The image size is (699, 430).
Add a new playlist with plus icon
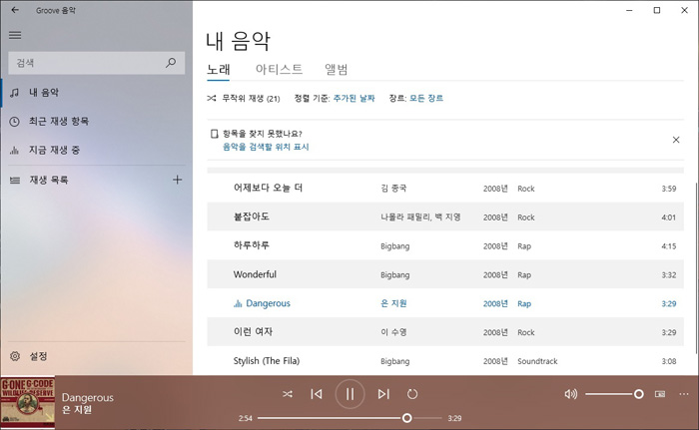click(x=177, y=180)
